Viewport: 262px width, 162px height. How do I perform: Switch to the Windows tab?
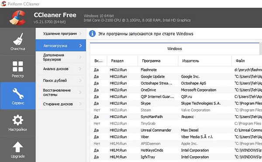pyautogui.click(x=175, y=49)
